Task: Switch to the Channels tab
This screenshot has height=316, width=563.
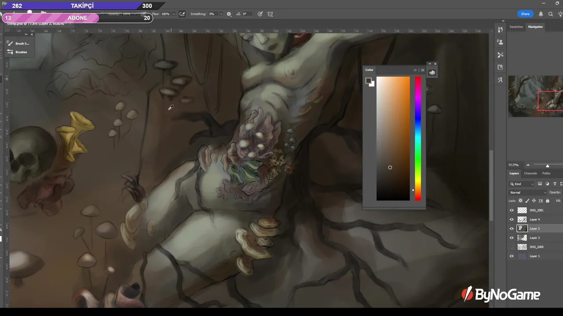Action: tap(530, 173)
